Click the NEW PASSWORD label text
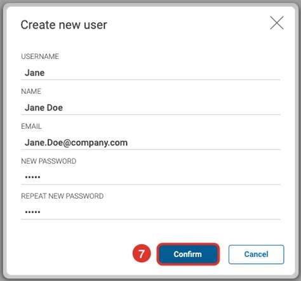Viewport: 301px width, 281px height. pos(49,161)
